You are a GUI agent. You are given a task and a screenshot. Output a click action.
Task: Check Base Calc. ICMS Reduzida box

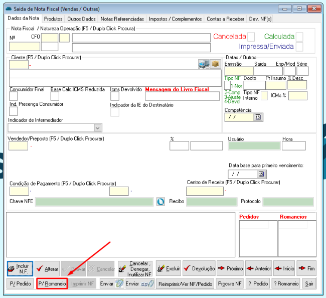click(x=55, y=96)
